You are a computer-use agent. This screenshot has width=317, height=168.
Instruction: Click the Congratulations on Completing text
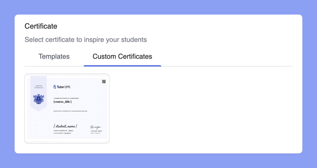click(x=66, y=98)
